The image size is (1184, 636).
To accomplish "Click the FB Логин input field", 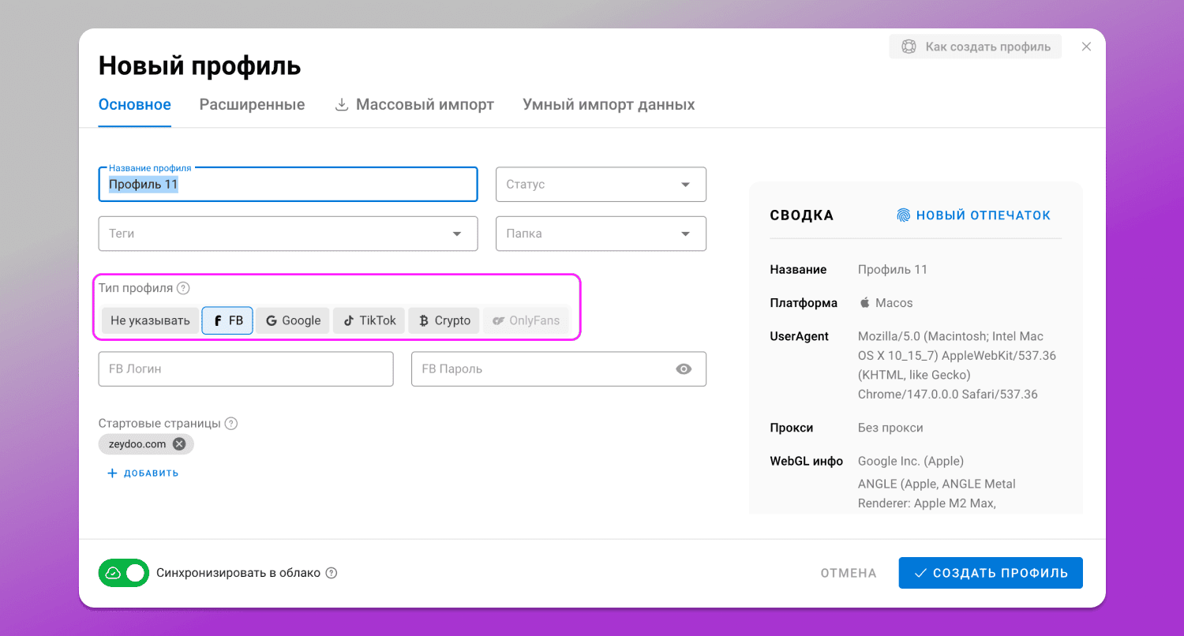I will (245, 369).
